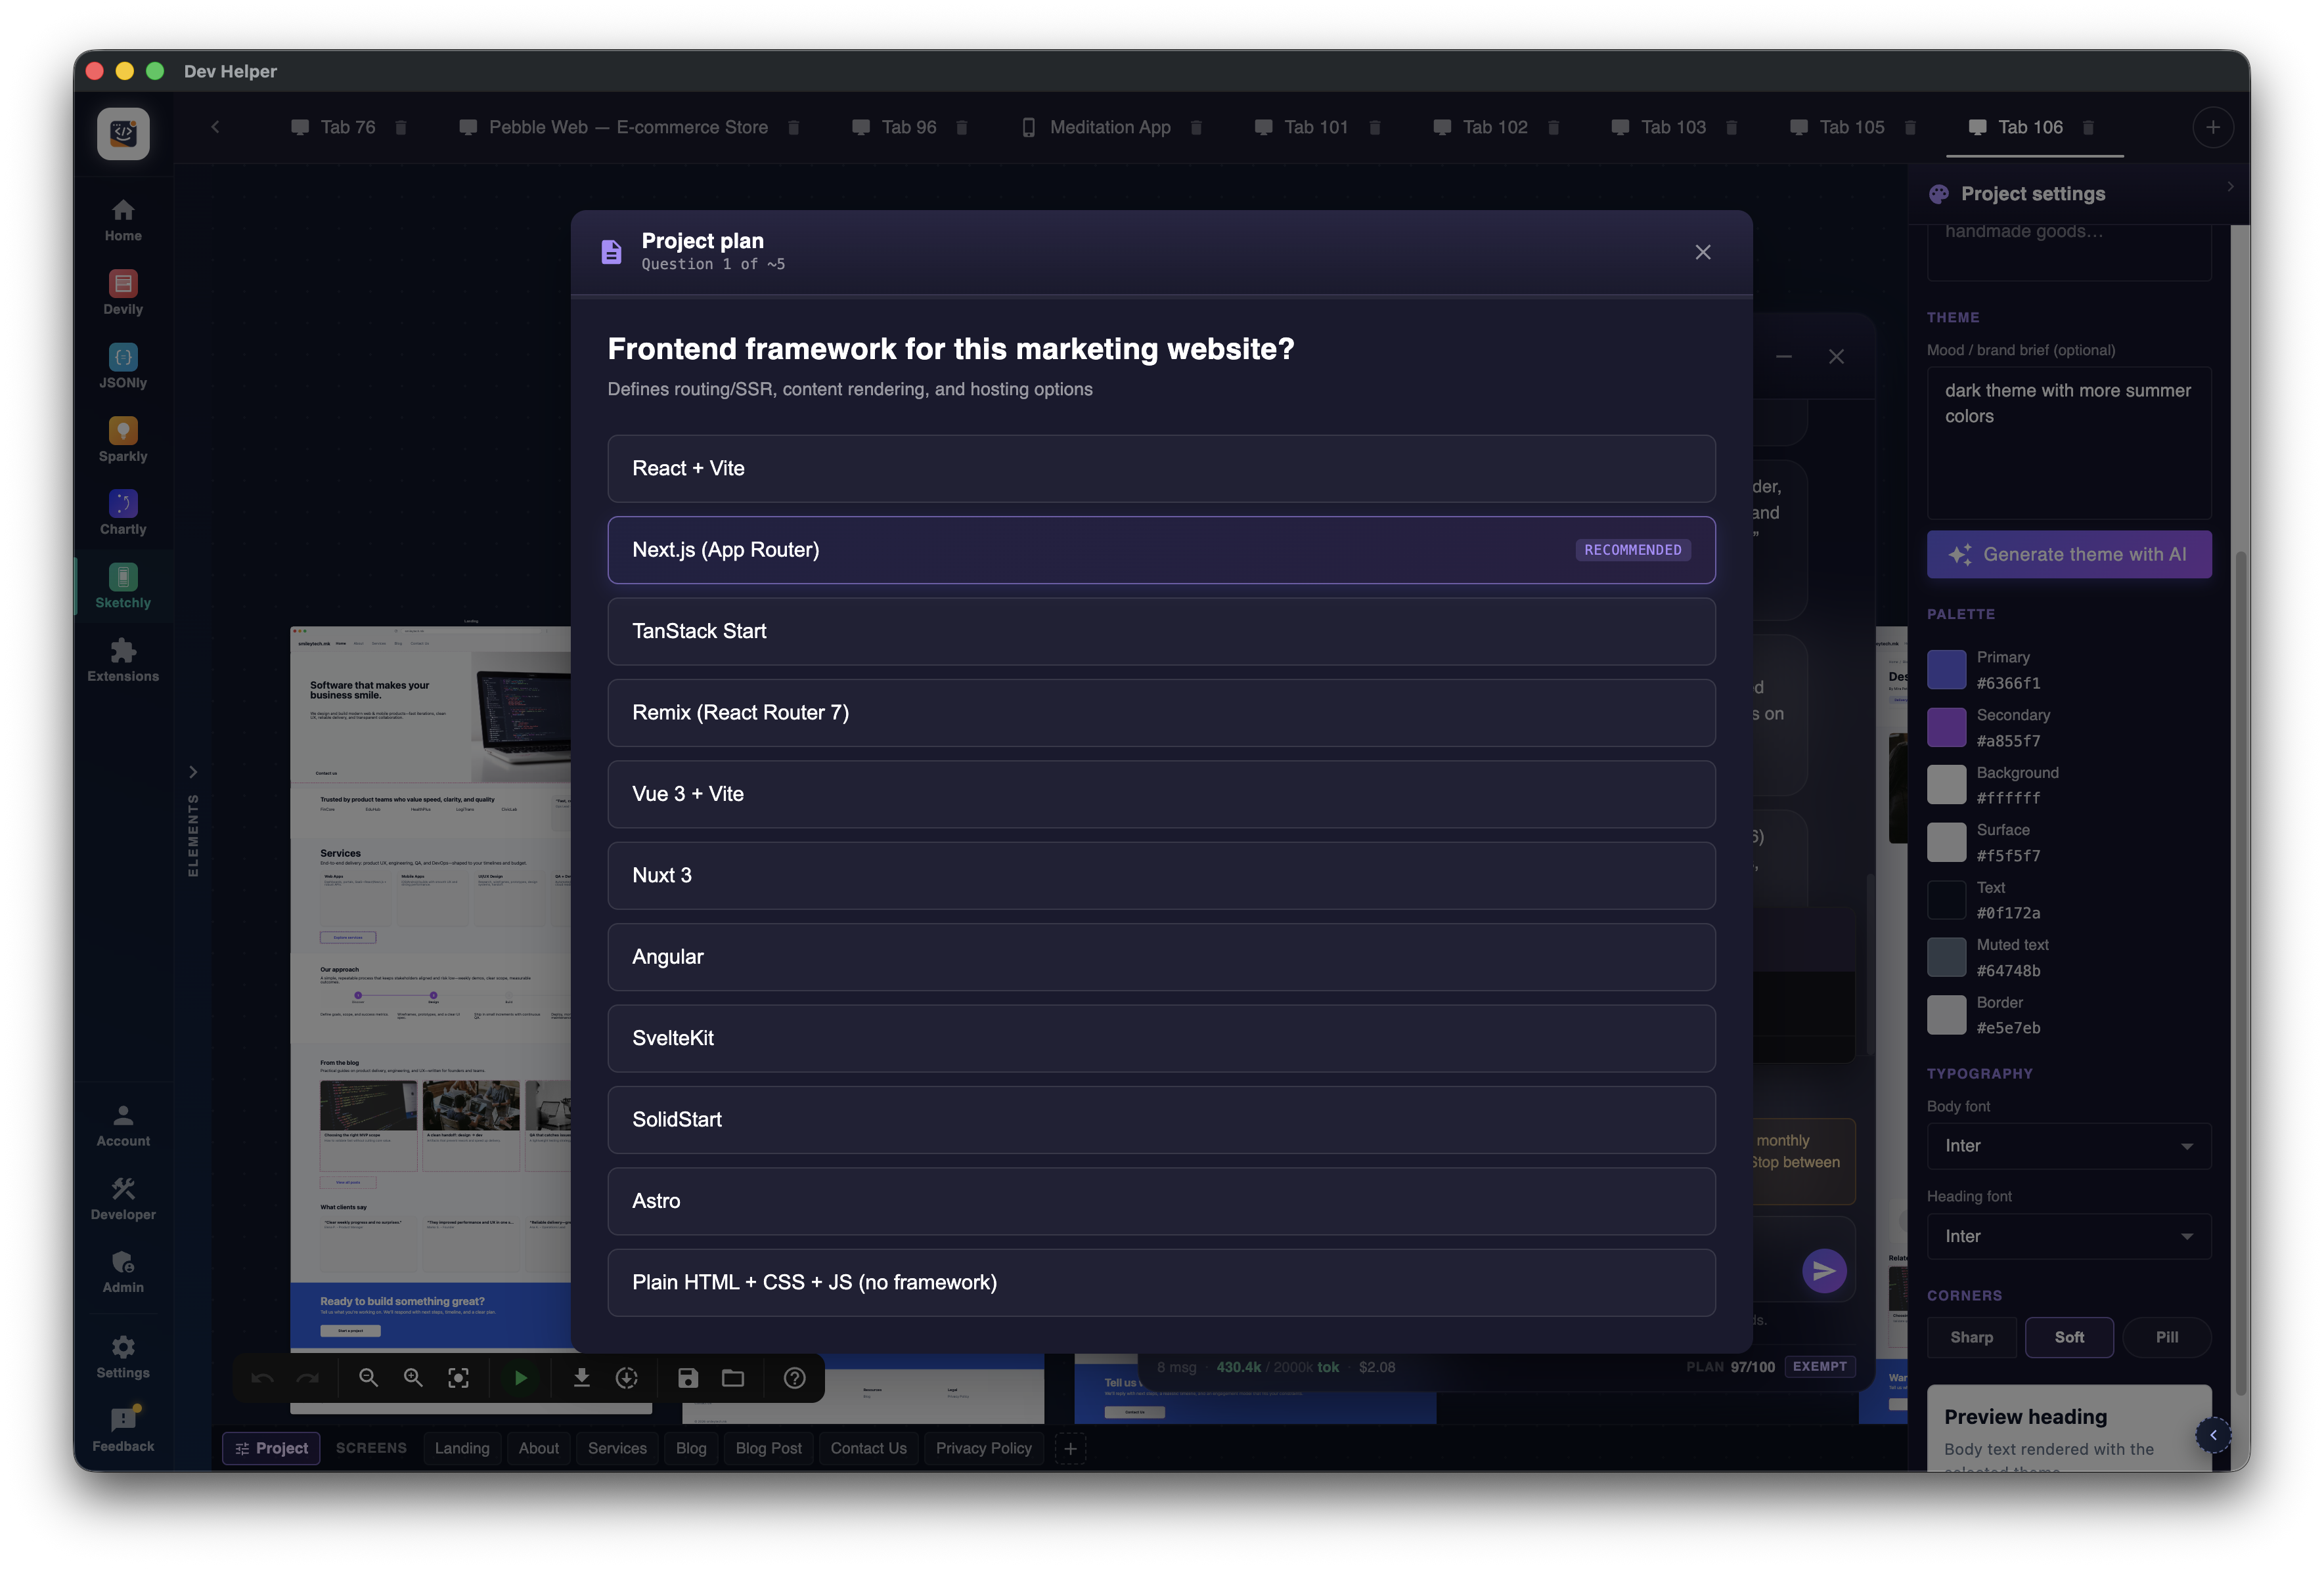Viewport: 2324px width, 1569px height.
Task: Open Settings gear in sidebar
Action: pyautogui.click(x=123, y=1357)
